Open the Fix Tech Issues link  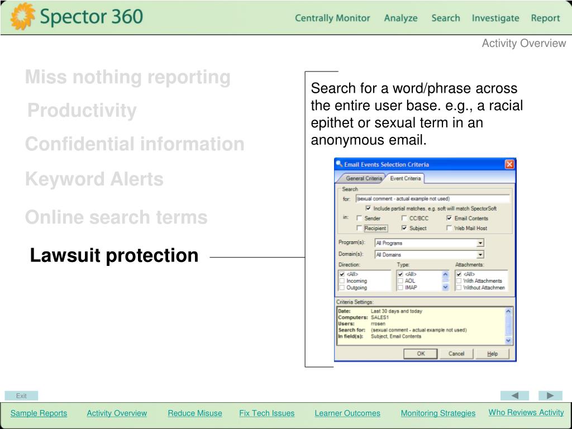(x=266, y=413)
